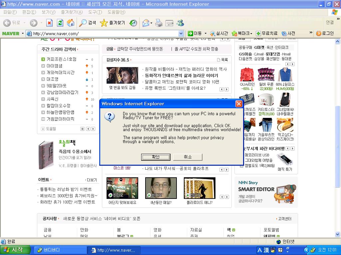Click Windows 시작 Start button

pyautogui.click(x=15, y=250)
